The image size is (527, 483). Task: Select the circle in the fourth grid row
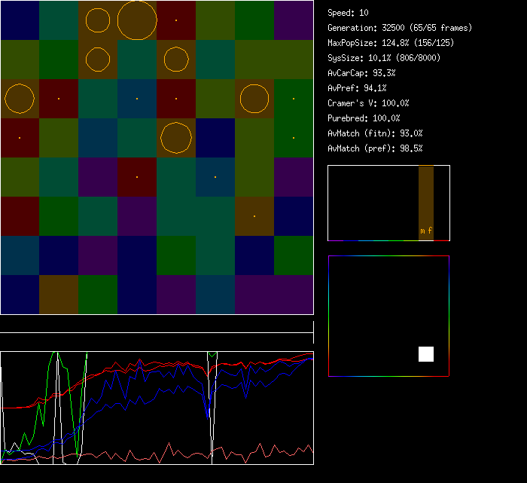click(x=176, y=137)
